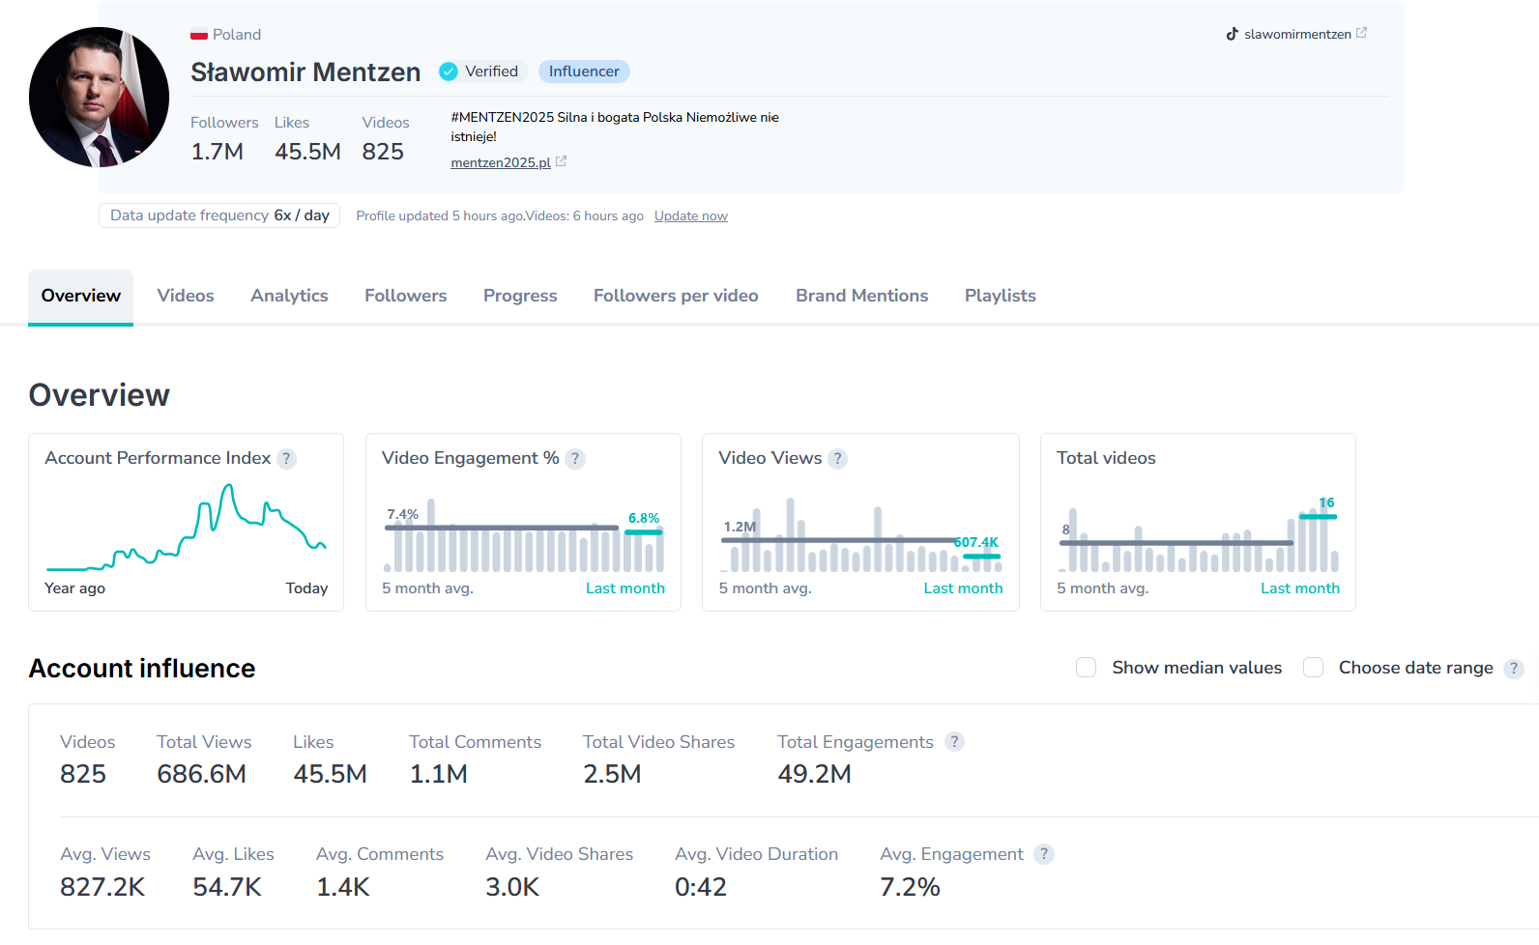Open the Videos tab
Viewport: 1539px width, 945px height.
pos(186,296)
